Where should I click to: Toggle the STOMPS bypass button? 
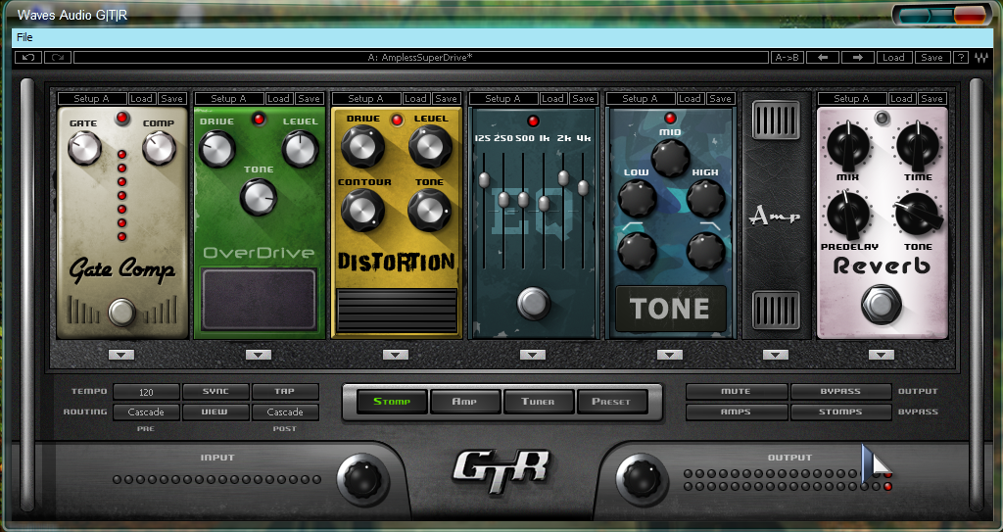tap(840, 412)
